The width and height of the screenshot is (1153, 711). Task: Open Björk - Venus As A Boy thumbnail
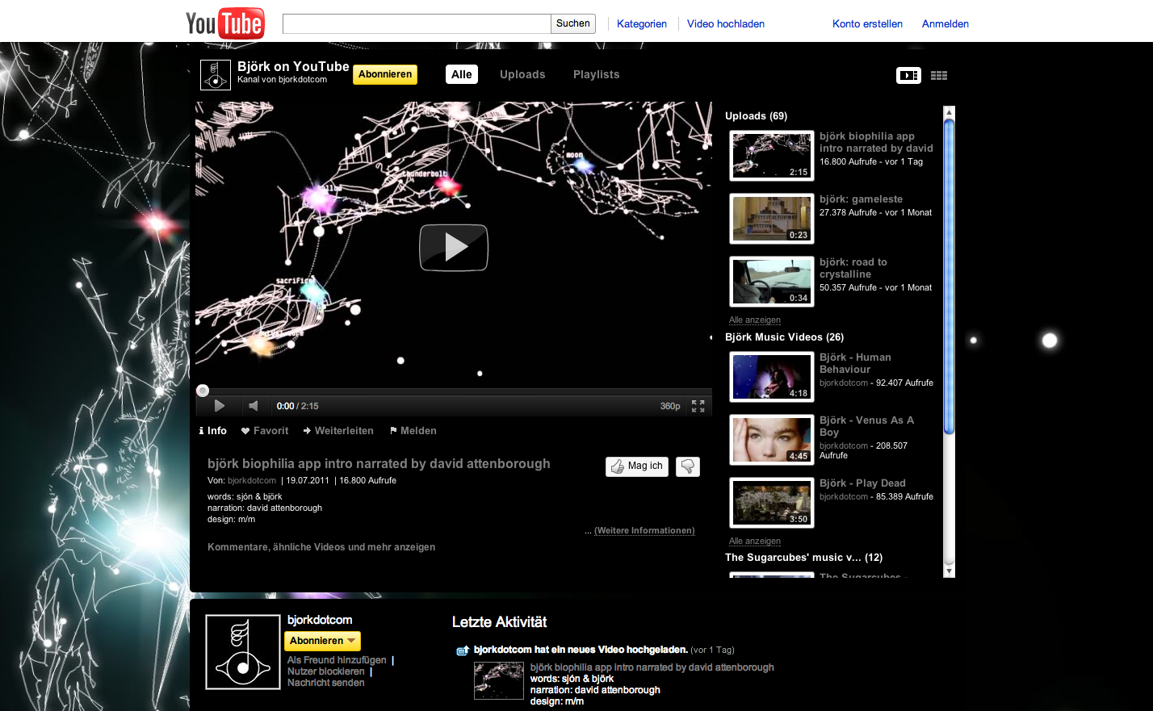tap(772, 440)
